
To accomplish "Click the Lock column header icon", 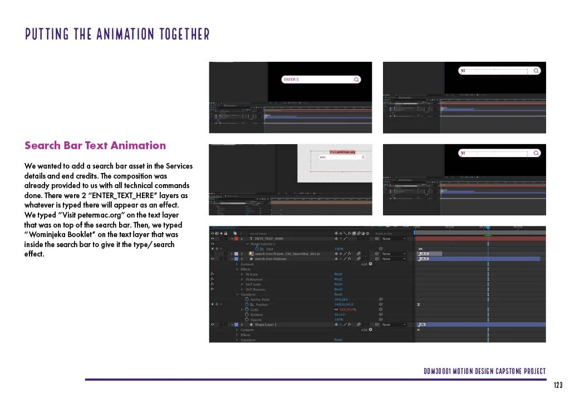I will tap(225, 233).
